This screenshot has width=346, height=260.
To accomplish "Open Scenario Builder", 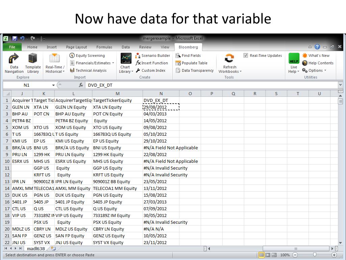I will point(152,56).
